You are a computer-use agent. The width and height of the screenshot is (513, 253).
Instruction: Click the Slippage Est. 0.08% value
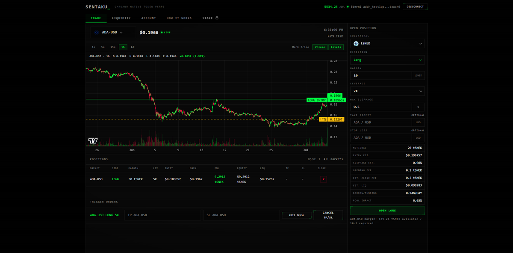[417, 163]
